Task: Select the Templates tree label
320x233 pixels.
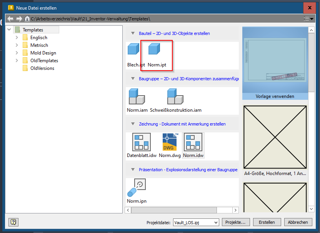Action: point(33,30)
